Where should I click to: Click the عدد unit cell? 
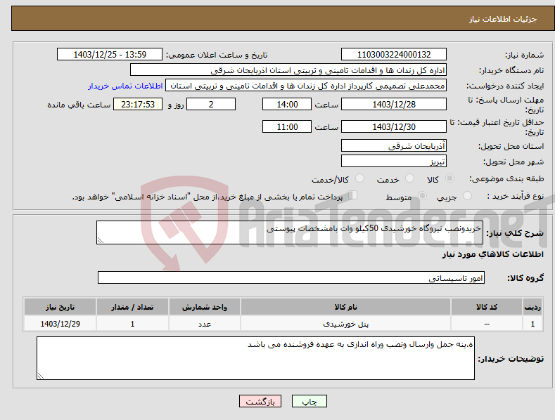[205, 324]
